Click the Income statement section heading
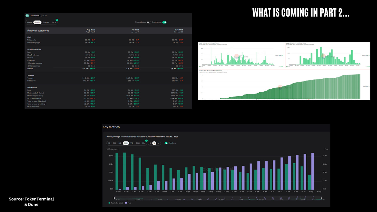 (x=34, y=49)
